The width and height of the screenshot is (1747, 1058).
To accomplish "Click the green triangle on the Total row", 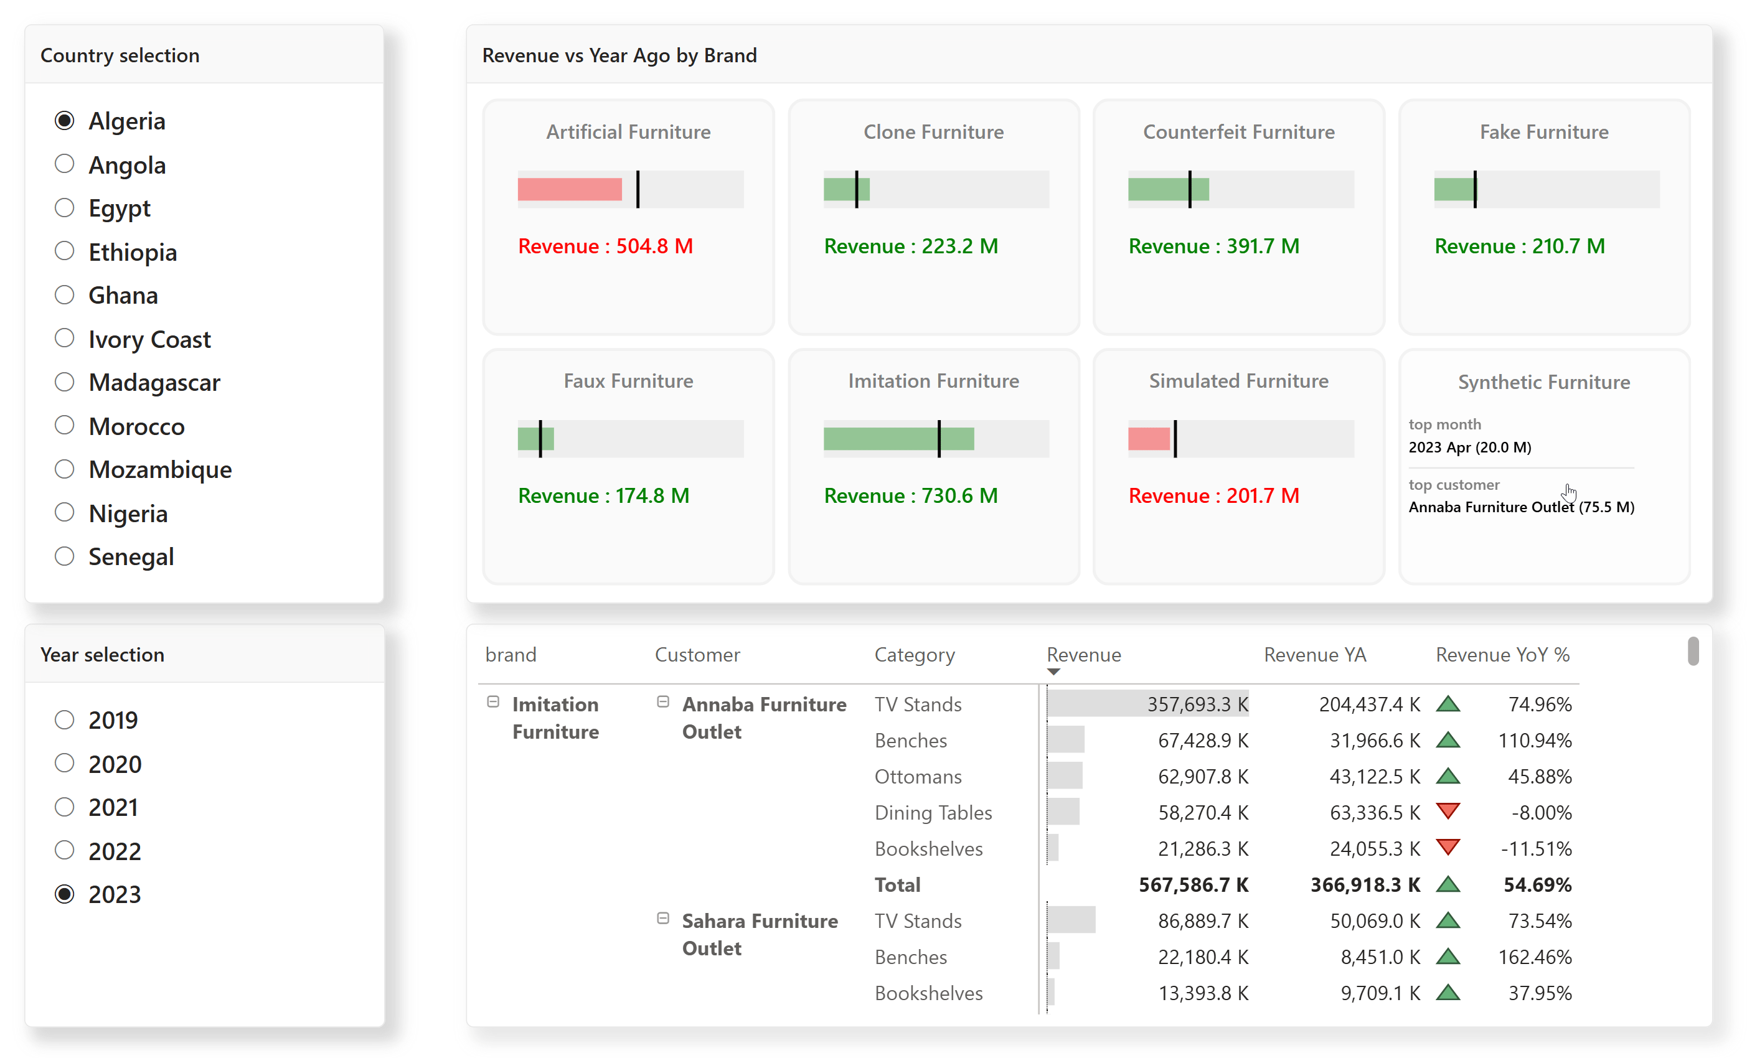I will (1449, 884).
